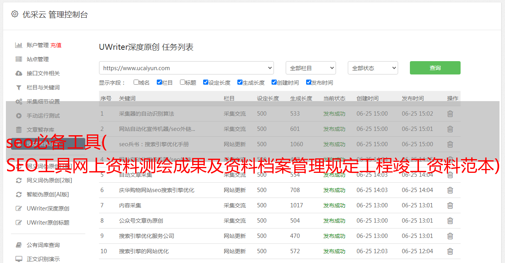Open UWriter原创标题 from the sidebar
This screenshot has width=505, height=263.
(x=48, y=223)
